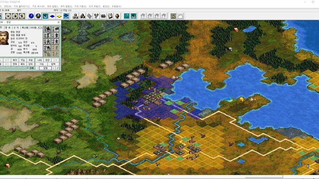This screenshot has width=319, height=179.
Task: Click the fence-like row toolbar icon
Action: (x=103, y=16)
